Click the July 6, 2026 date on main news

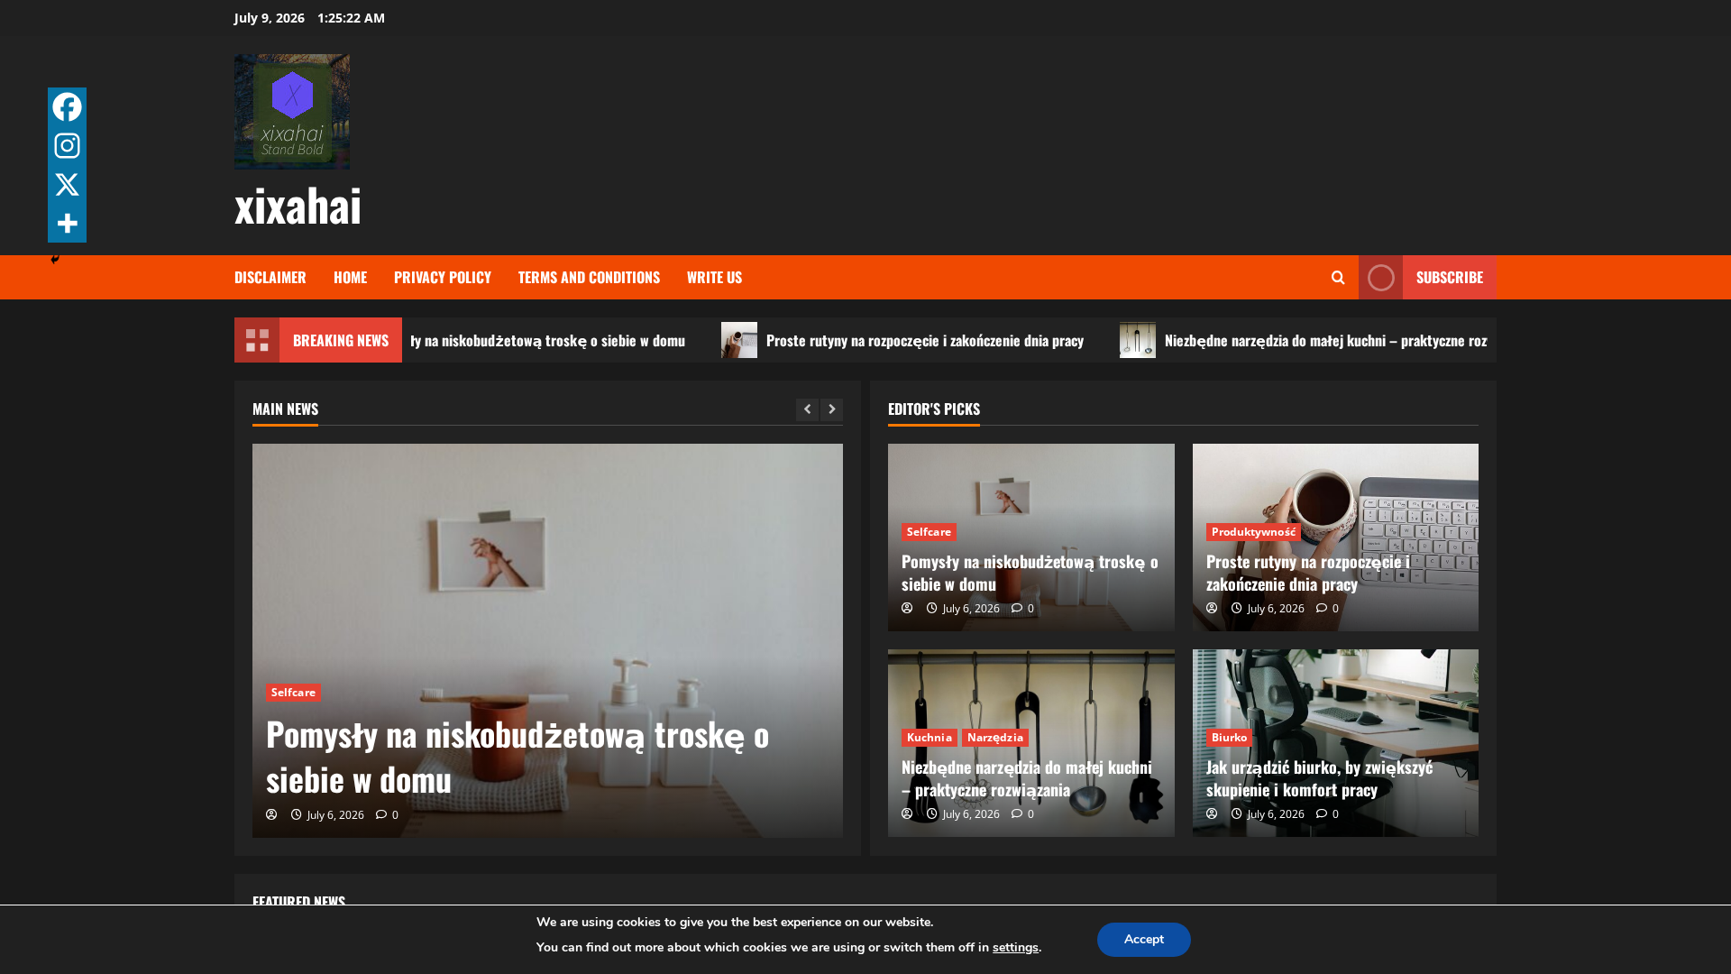(335, 815)
